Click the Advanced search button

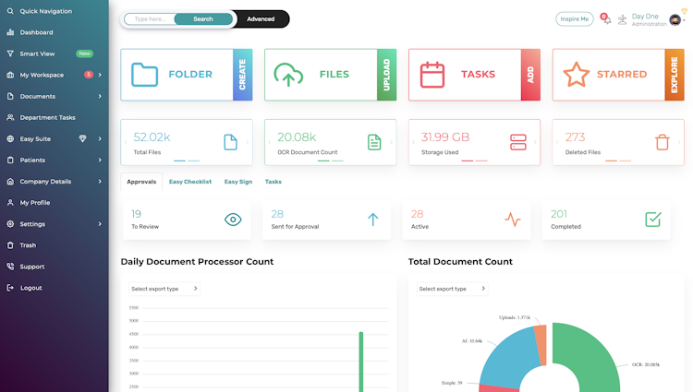coord(261,19)
